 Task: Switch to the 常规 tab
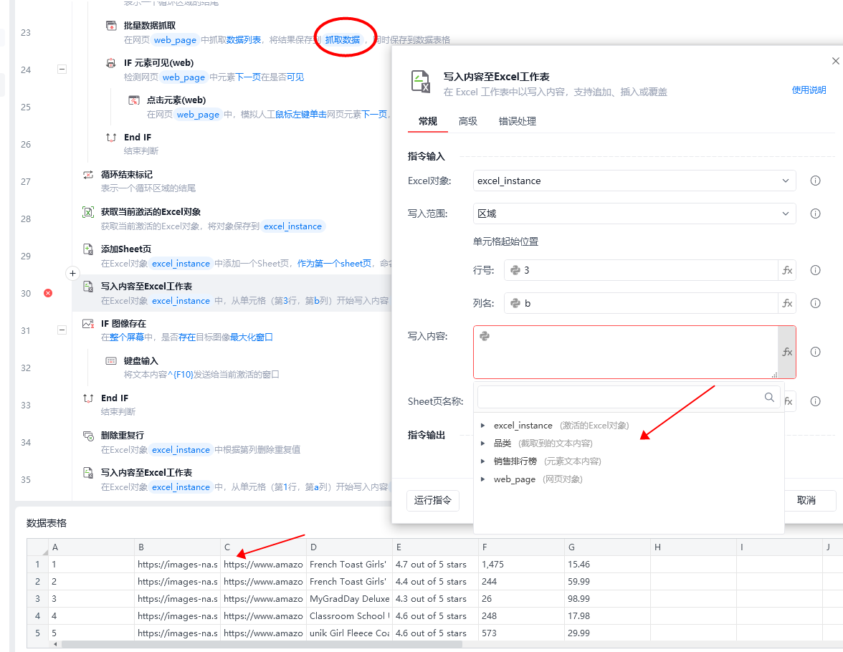pos(427,122)
